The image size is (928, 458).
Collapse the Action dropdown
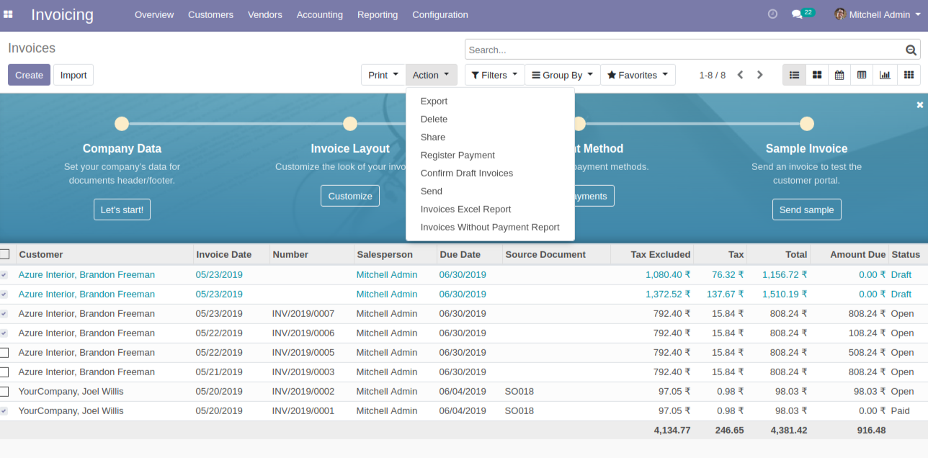[431, 75]
